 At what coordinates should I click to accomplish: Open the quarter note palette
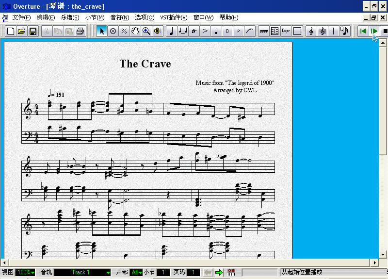pos(172,31)
